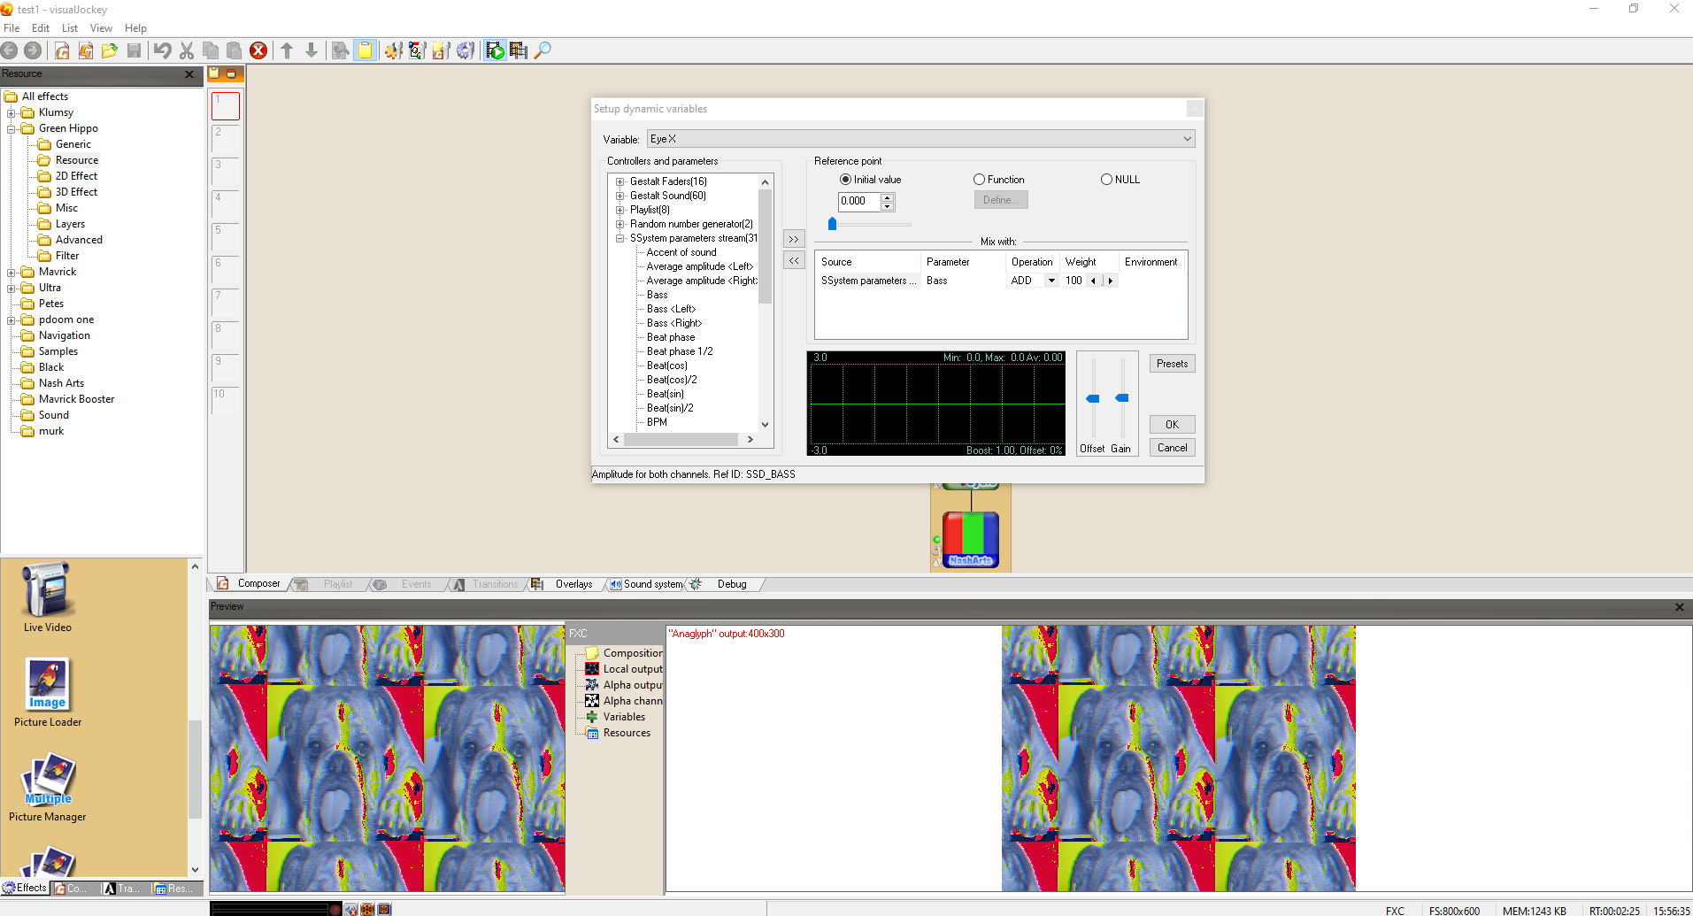
Task: Open the View menu
Action: pos(101,28)
